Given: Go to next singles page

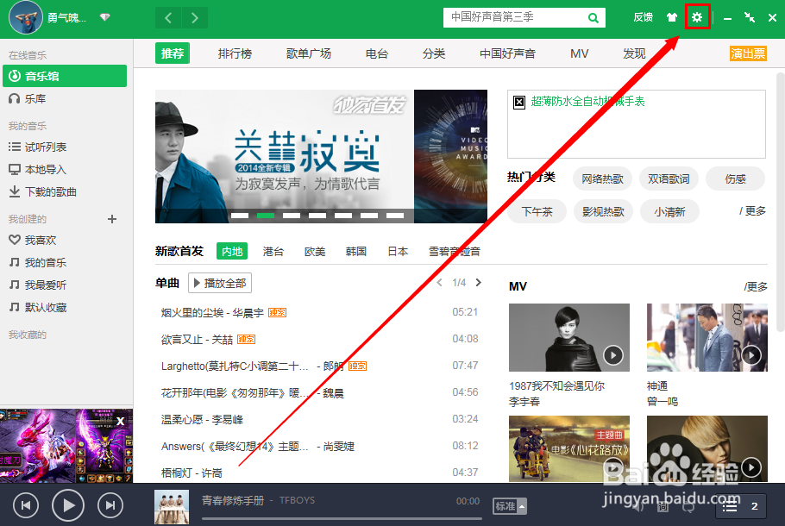Looking at the screenshot, I should [479, 283].
